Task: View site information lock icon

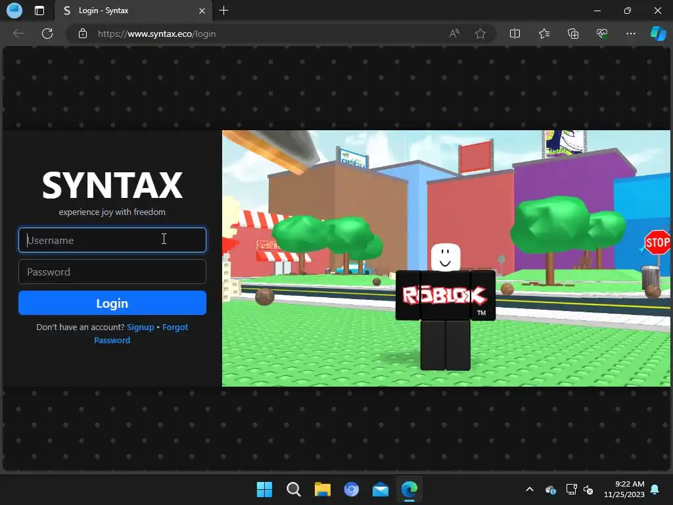Action: click(x=83, y=34)
